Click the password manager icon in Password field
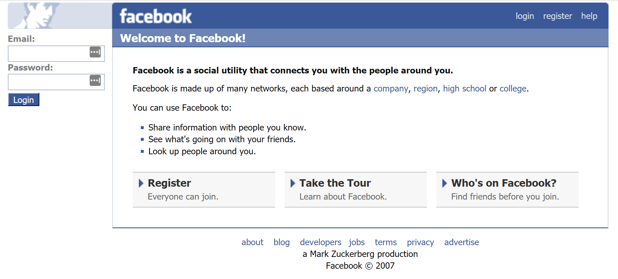 click(x=95, y=81)
